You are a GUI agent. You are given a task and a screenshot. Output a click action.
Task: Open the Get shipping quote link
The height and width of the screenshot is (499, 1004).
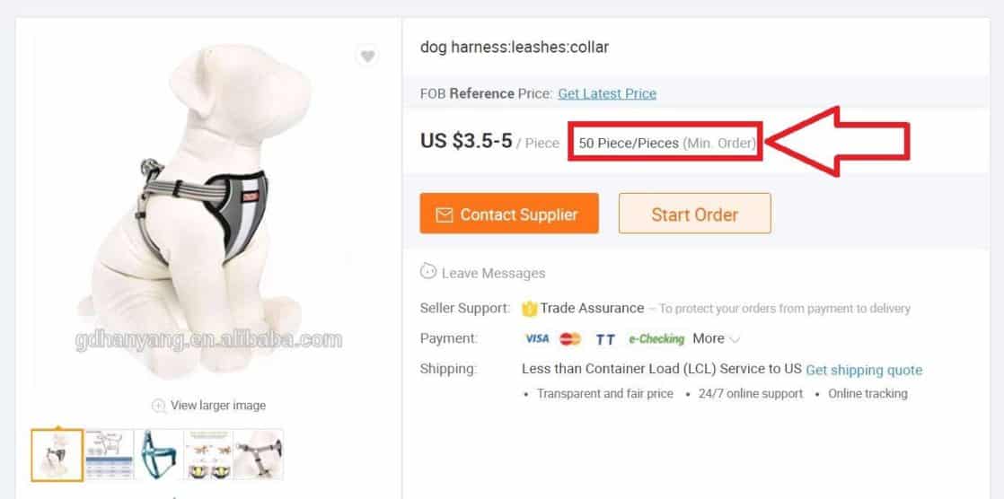(x=864, y=370)
